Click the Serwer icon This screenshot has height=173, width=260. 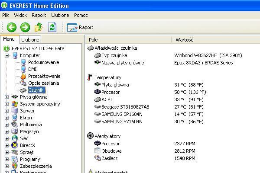(15, 111)
